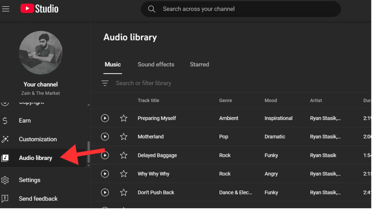Sort by the Track title column header
This screenshot has width=372, height=209.
click(148, 100)
